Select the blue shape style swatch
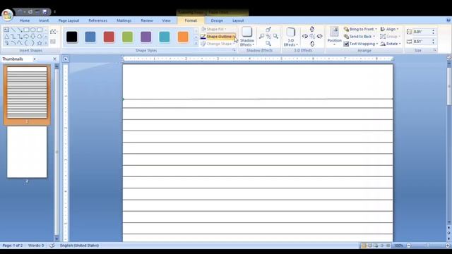 (90, 37)
